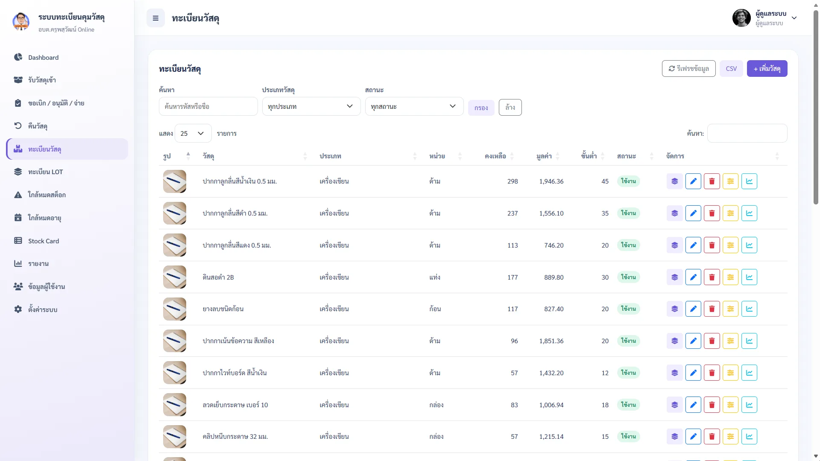Edit the ปากกาเน้นข้อความ สีเหลือง item
This screenshot has width=820, height=461.
[x=693, y=341]
